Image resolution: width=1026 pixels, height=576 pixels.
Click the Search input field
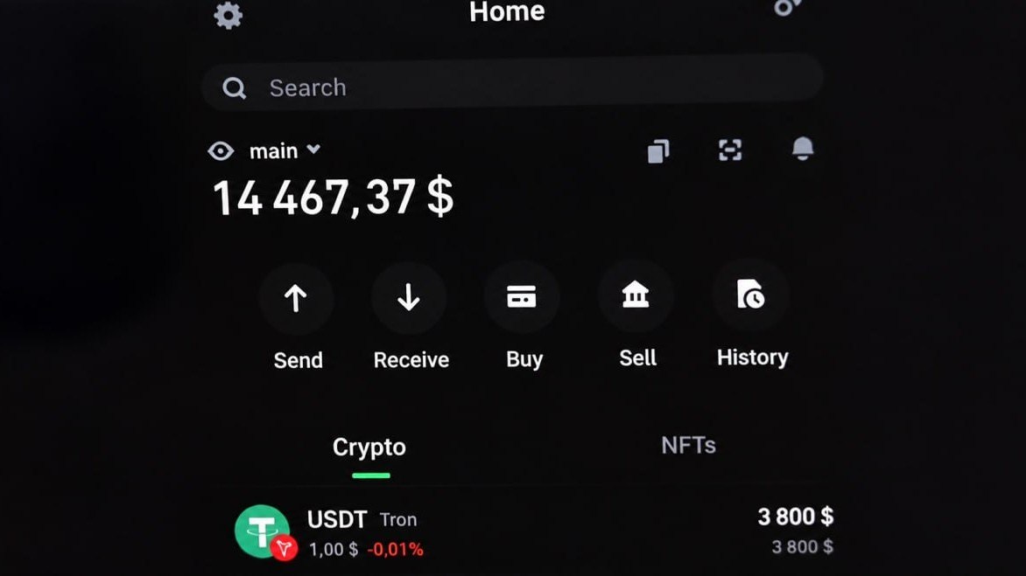click(512, 83)
